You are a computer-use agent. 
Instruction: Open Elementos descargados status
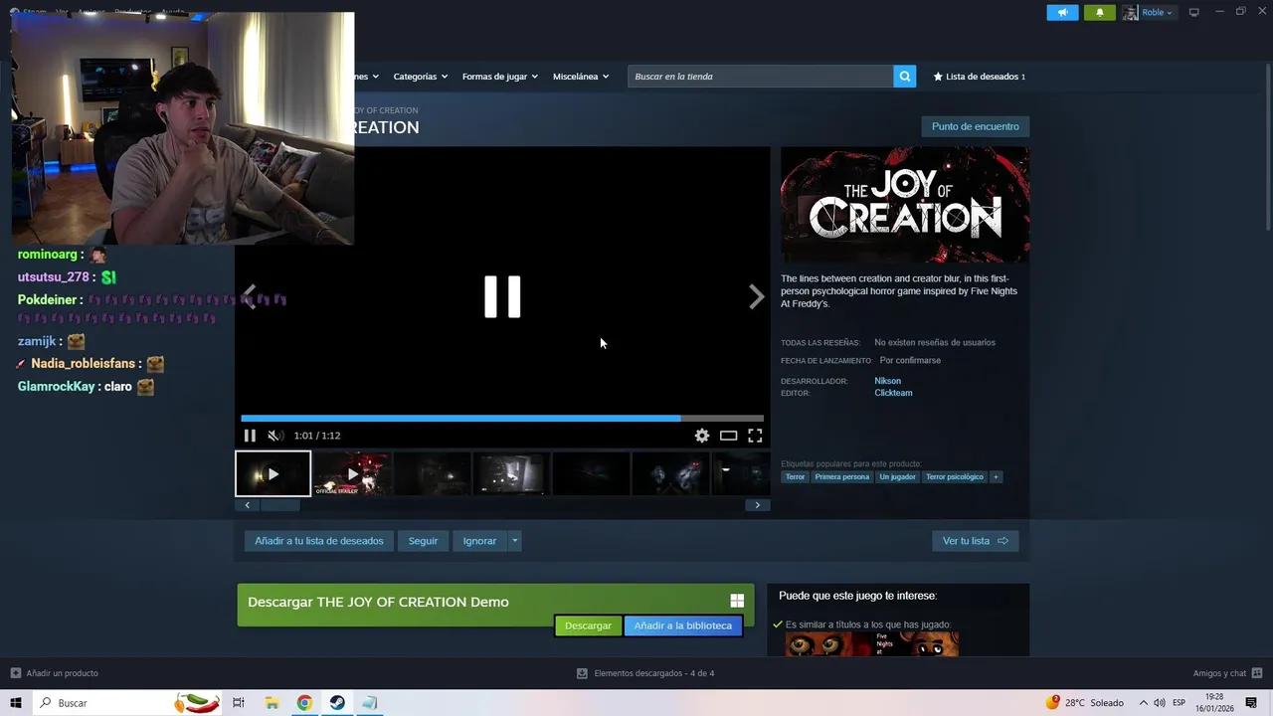tap(645, 673)
